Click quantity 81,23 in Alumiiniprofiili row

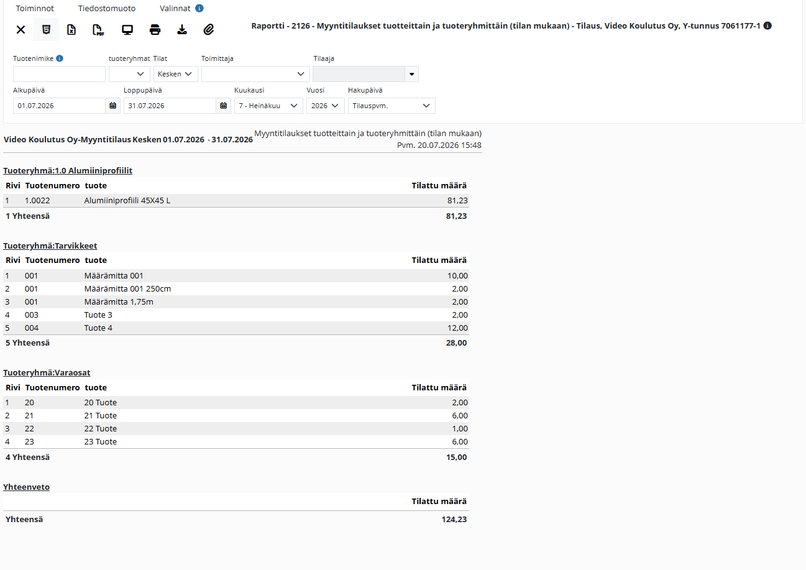[x=457, y=200]
